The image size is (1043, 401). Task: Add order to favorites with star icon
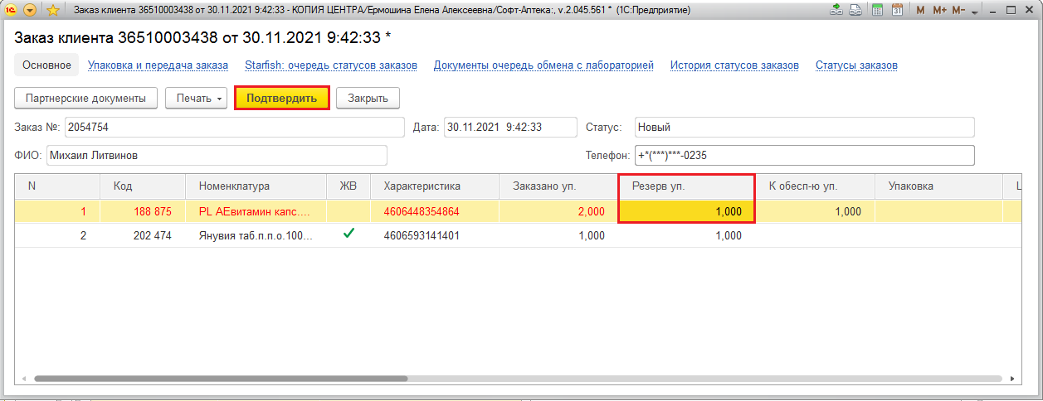point(52,11)
